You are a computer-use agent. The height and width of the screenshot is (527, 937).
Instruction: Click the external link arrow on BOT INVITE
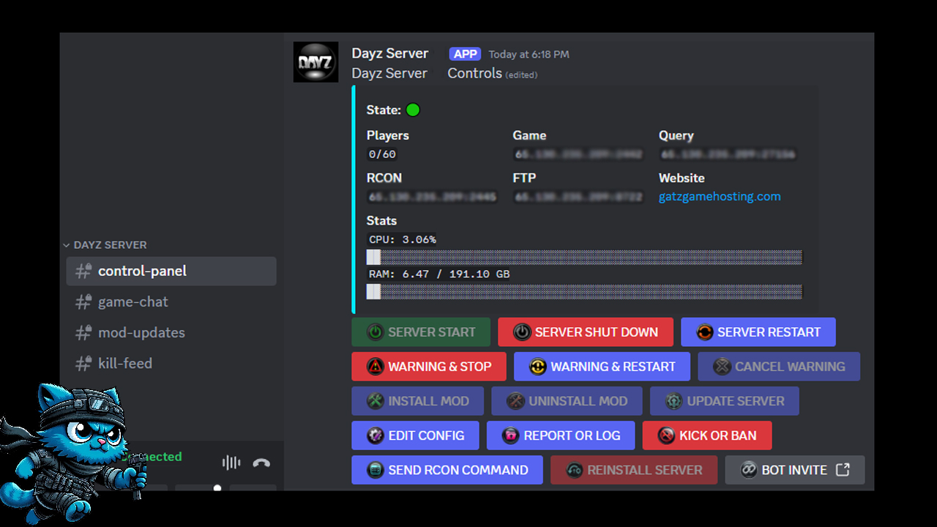[843, 469]
